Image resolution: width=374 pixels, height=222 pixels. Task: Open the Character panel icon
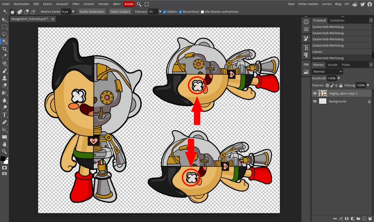(x=306, y=48)
